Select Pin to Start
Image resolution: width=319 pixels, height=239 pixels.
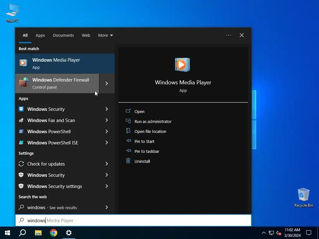[x=145, y=141]
